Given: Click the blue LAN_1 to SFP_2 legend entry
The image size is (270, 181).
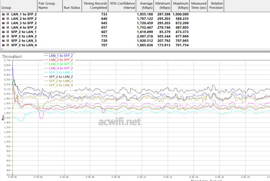Looking at the screenshot, I should tap(61, 55).
